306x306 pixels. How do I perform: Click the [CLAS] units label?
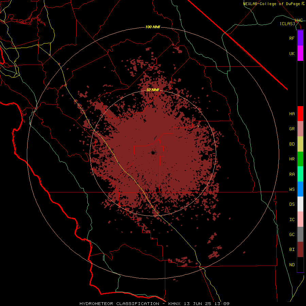pos(287,23)
